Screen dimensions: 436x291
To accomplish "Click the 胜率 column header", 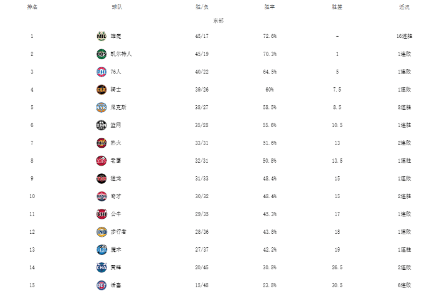I will 270,7.
